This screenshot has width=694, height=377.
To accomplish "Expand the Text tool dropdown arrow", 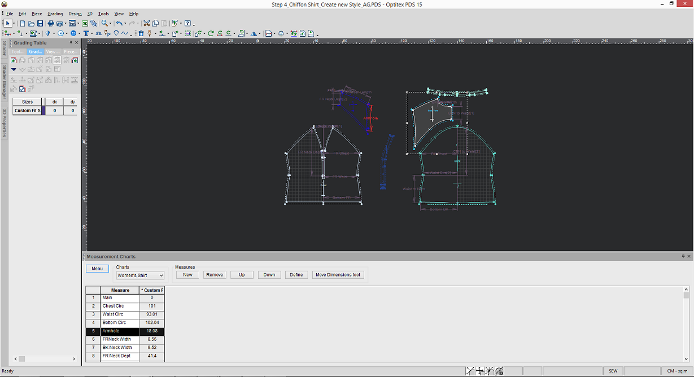I will [92, 34].
